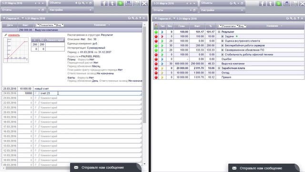305x172 pixels.
Task: Click green plus icon next to Задачи
Action: point(237,36)
